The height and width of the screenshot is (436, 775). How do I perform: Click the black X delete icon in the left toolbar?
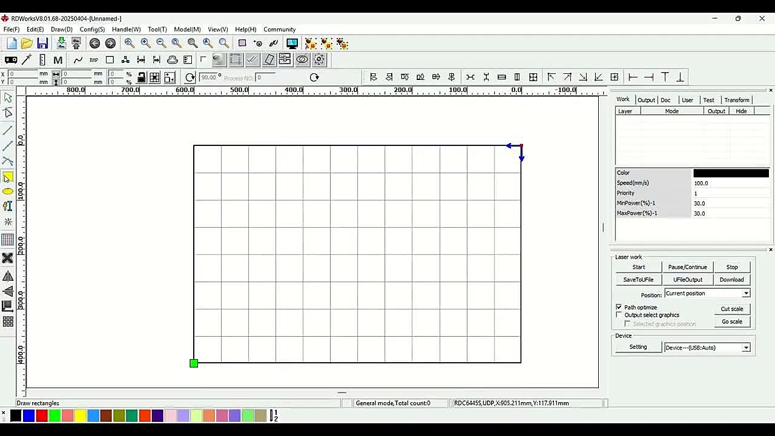(8, 259)
